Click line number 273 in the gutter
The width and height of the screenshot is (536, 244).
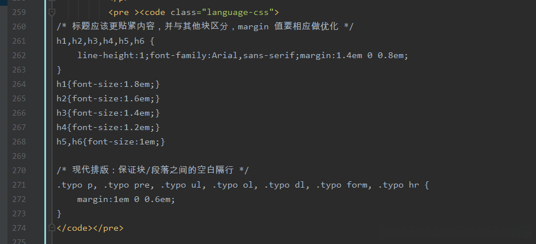(x=18, y=213)
